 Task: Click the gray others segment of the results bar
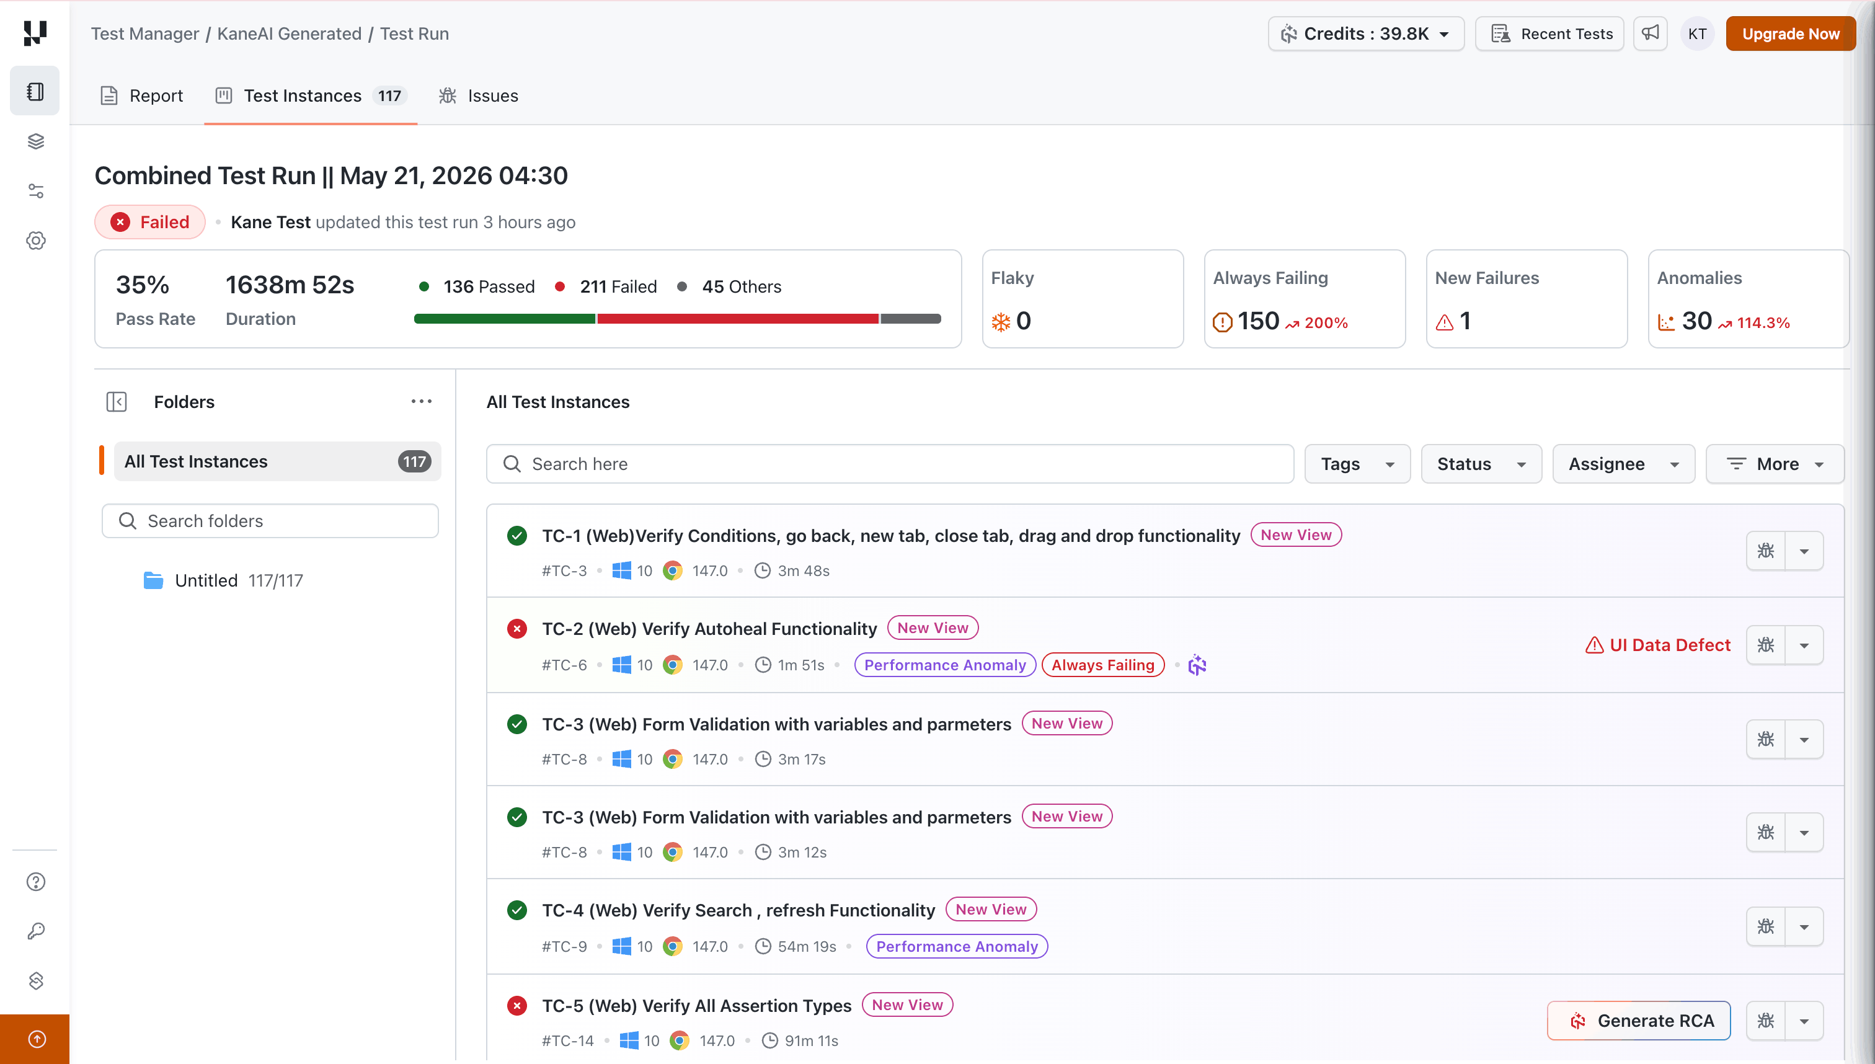coord(910,319)
